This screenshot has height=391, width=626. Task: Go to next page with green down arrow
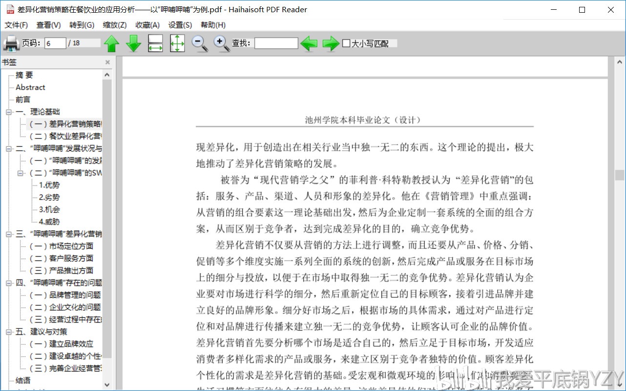click(x=133, y=43)
